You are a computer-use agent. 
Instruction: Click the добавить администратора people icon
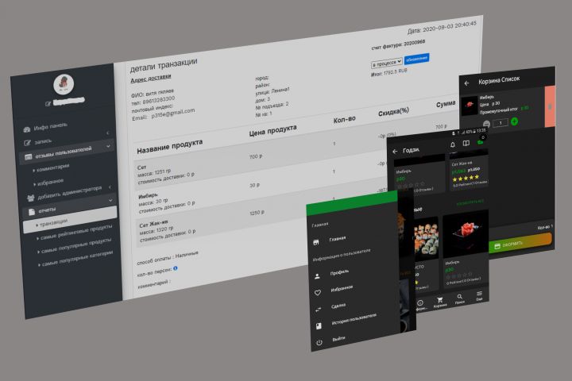point(31,198)
